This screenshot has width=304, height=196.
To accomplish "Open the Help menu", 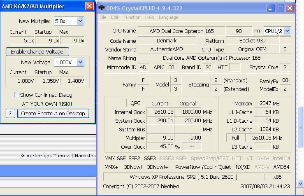I will [x=149, y=17].
